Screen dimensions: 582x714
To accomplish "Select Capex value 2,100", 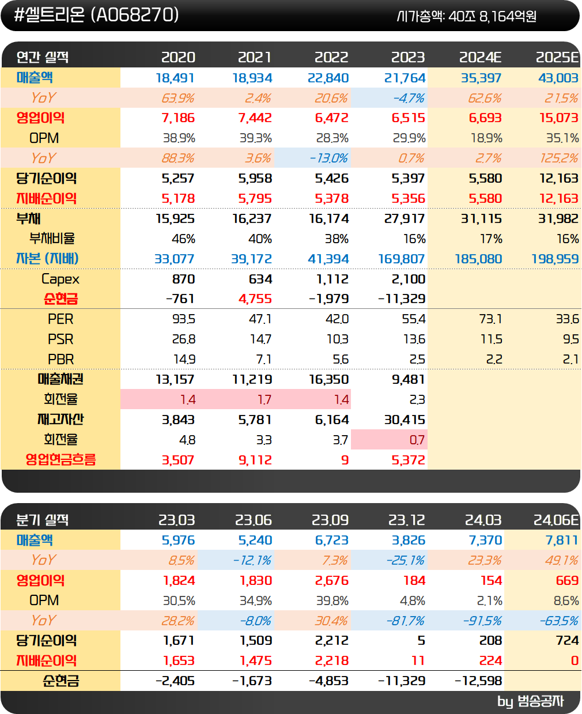I will point(408,279).
